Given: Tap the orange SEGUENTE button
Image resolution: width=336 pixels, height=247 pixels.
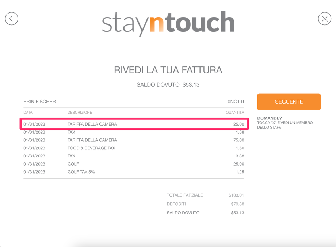Looking at the screenshot, I should coord(289,102).
